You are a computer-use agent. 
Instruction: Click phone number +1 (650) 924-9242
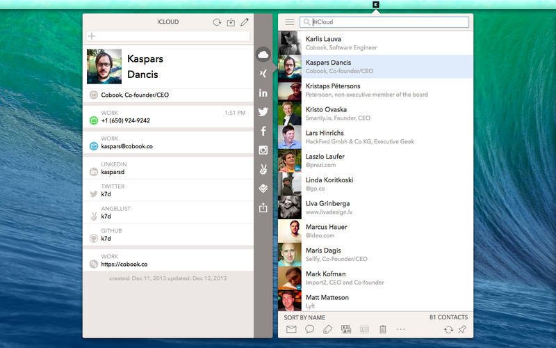[126, 120]
